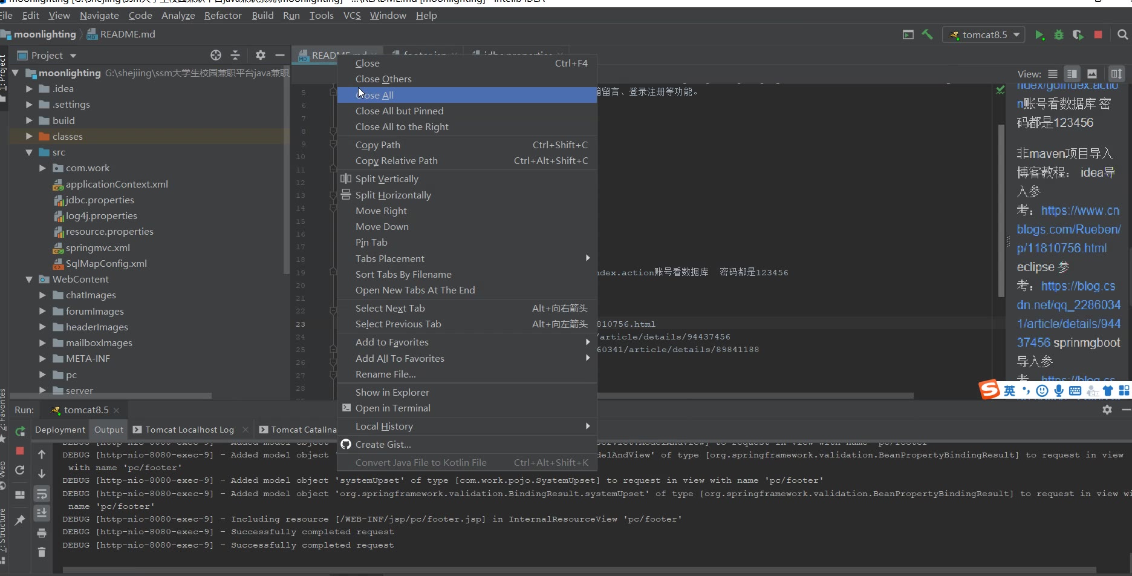Click the Build project hammer icon
Image resolution: width=1132 pixels, height=576 pixels.
coord(927,34)
